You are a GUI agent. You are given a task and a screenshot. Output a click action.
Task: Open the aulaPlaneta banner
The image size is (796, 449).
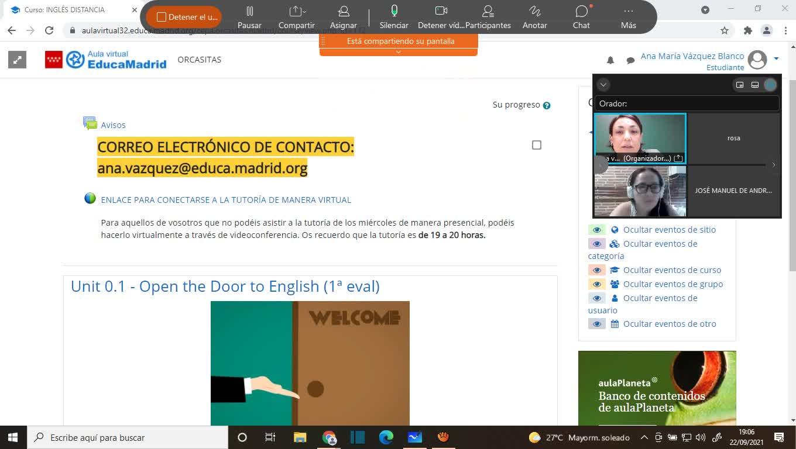click(657, 388)
